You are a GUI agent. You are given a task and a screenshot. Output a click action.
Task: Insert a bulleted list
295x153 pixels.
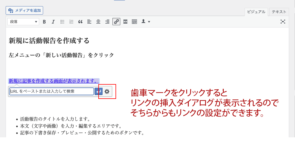(x=62, y=22)
